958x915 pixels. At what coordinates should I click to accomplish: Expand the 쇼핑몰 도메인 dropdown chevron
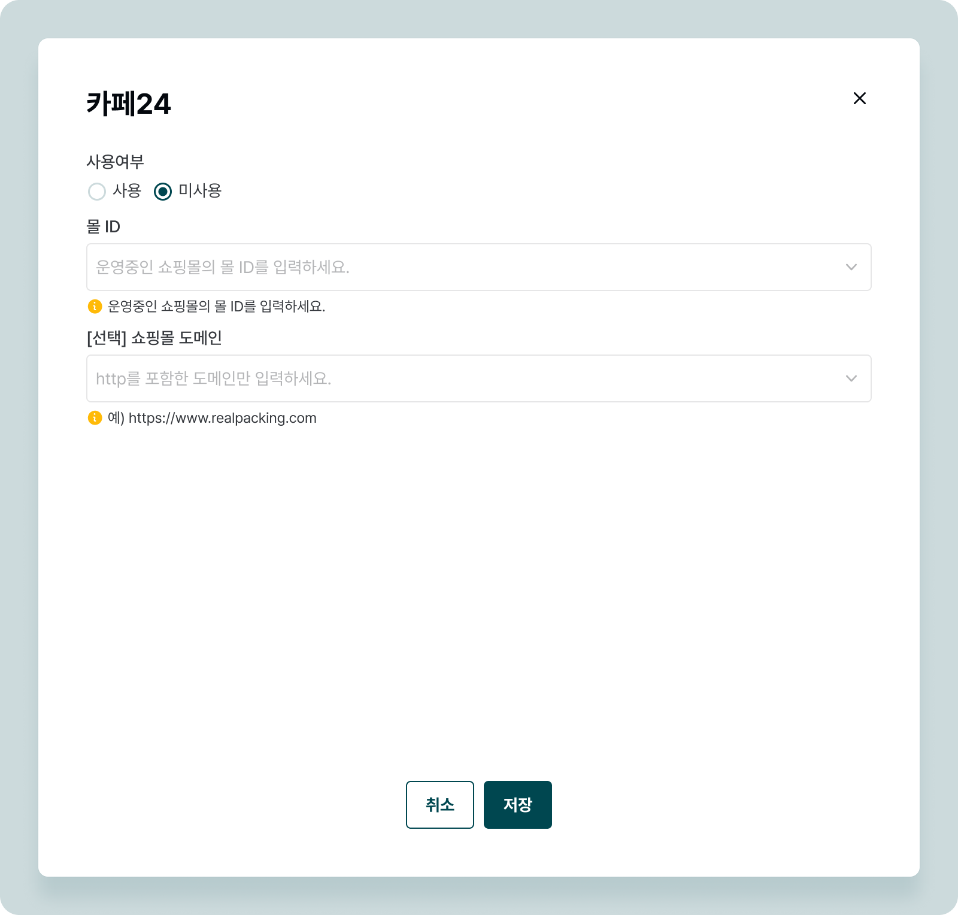pos(851,378)
